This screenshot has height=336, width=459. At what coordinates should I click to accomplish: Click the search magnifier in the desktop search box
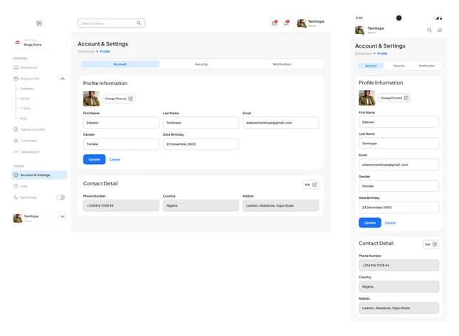pos(139,23)
